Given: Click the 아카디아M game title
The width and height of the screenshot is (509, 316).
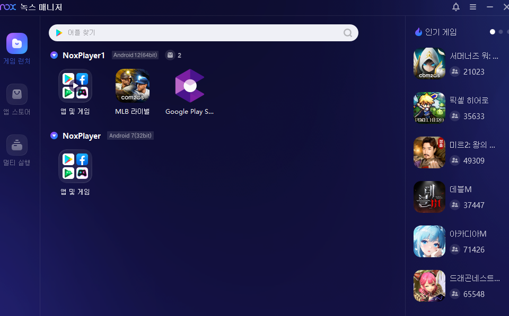Looking at the screenshot, I should (468, 233).
